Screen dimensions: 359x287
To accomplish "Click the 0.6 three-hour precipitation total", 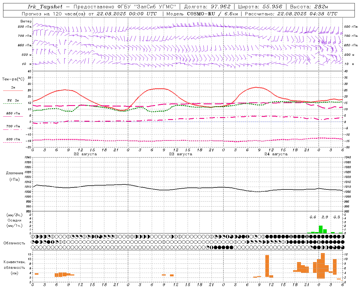I will [x=313, y=217].
